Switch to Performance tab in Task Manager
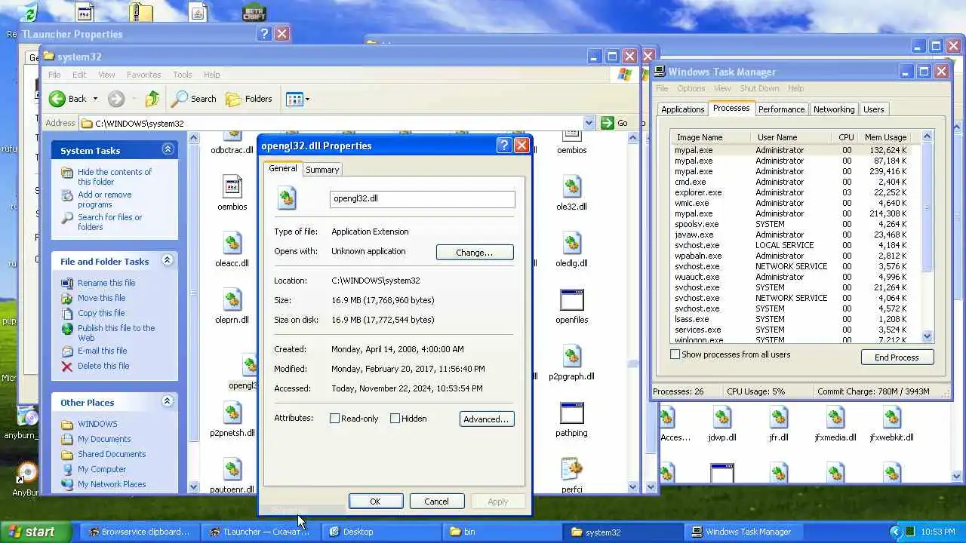The height and width of the screenshot is (543, 966). [781, 109]
